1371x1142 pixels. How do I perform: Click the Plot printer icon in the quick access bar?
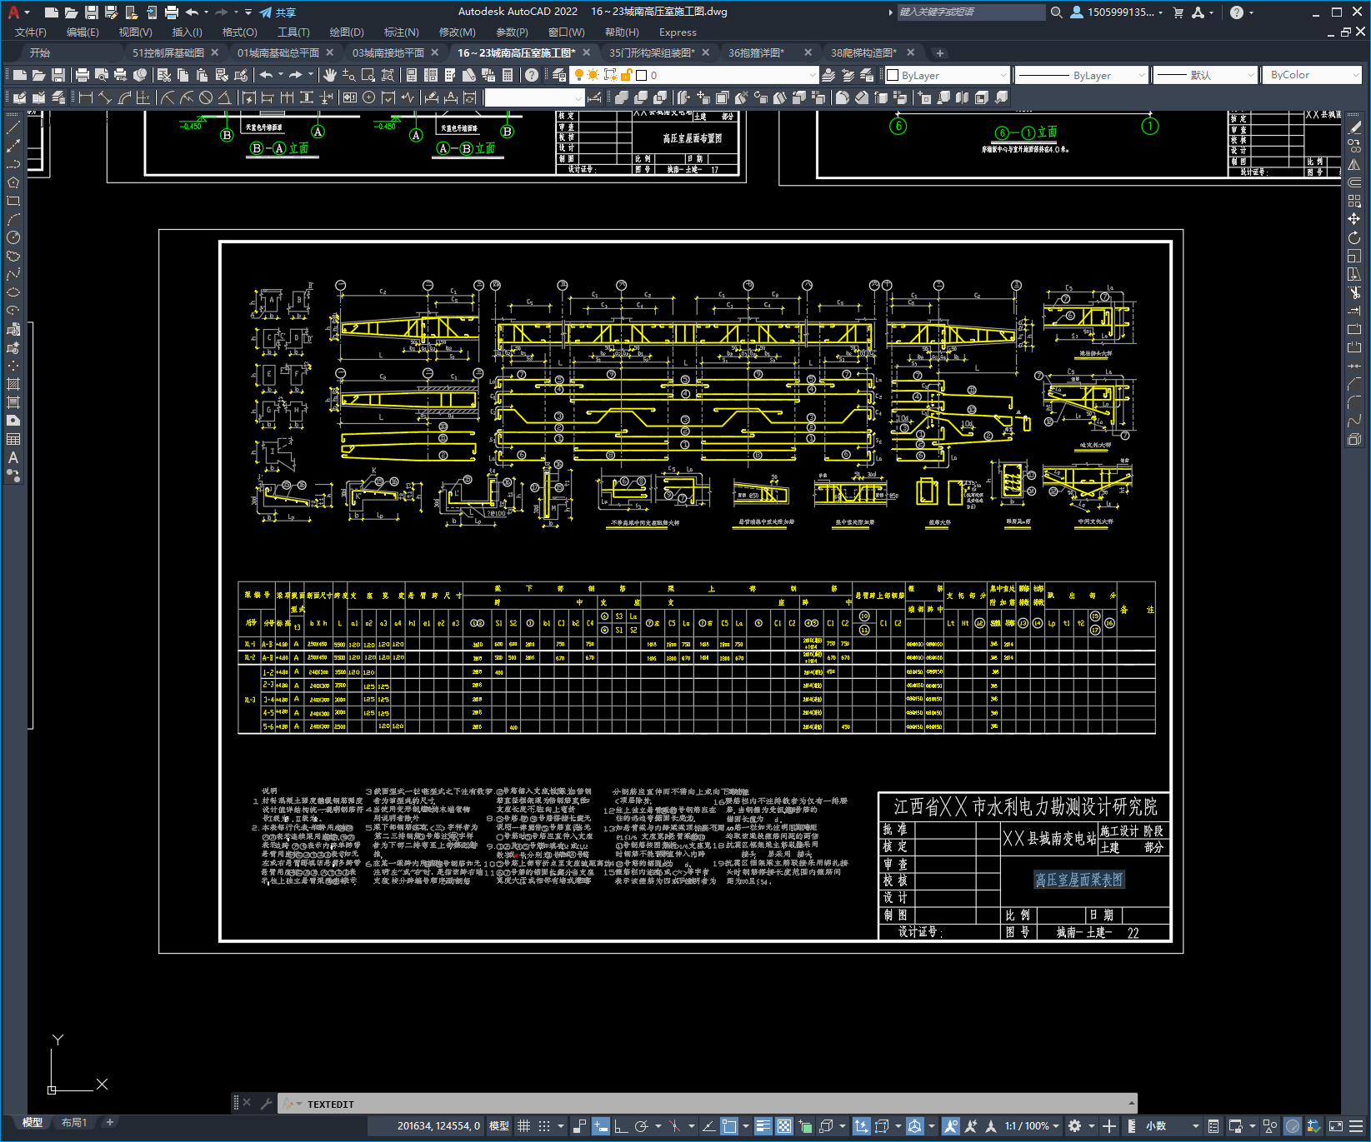(x=172, y=12)
